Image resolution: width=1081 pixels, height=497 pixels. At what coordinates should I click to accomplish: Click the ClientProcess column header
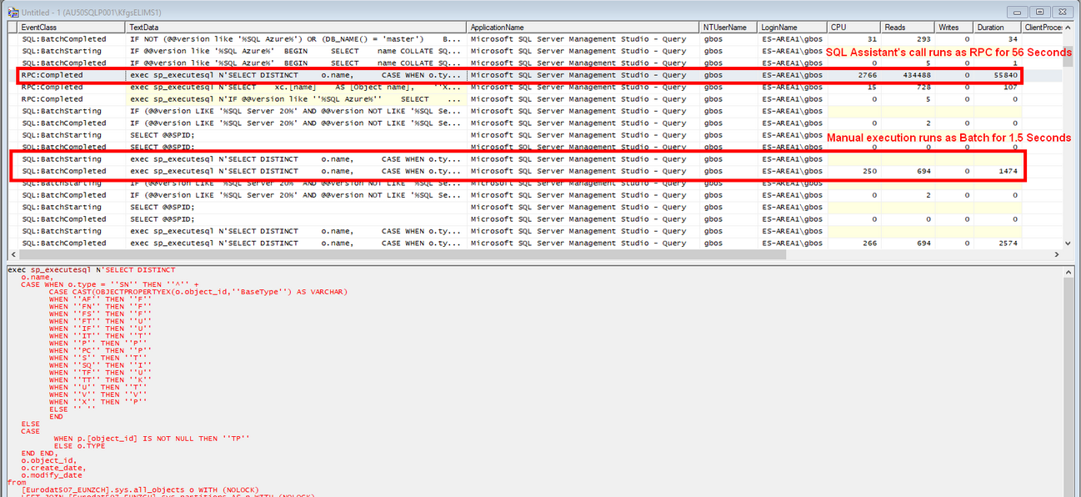(1043, 28)
